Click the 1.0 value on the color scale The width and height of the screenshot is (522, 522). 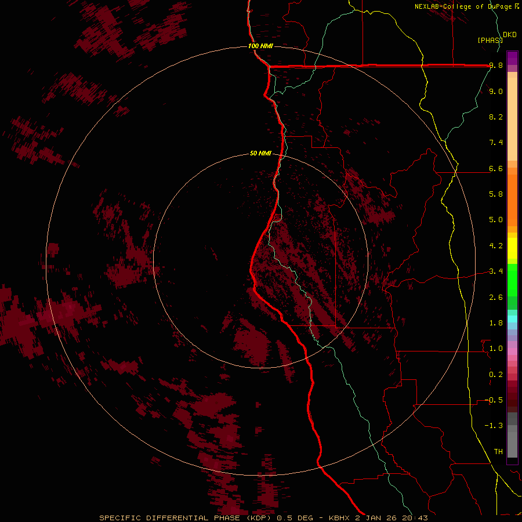(496, 349)
